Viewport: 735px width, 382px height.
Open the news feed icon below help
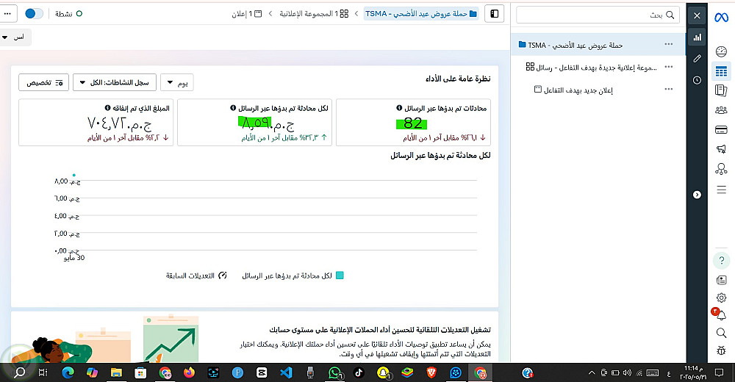click(x=722, y=281)
